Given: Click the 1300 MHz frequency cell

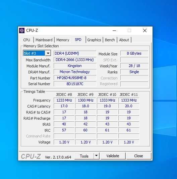Looking at the screenshot, I should (85, 100).
